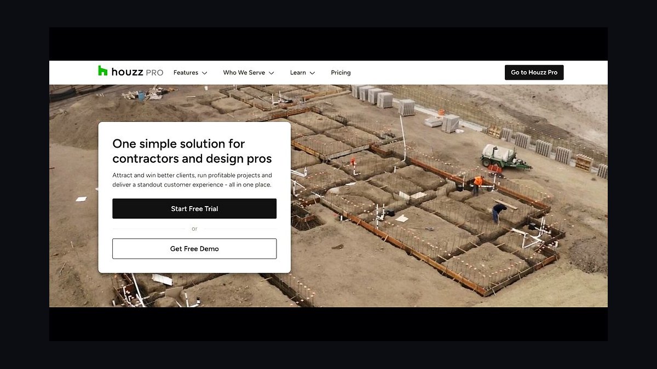Open the Features menu

pos(186,73)
